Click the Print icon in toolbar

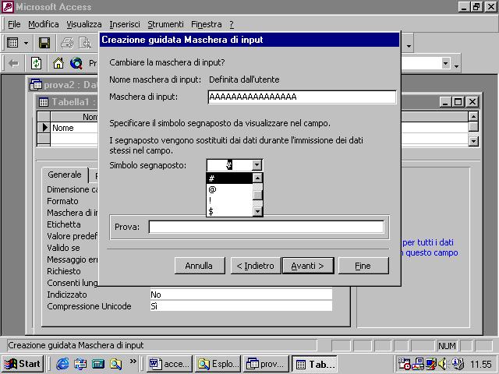67,43
